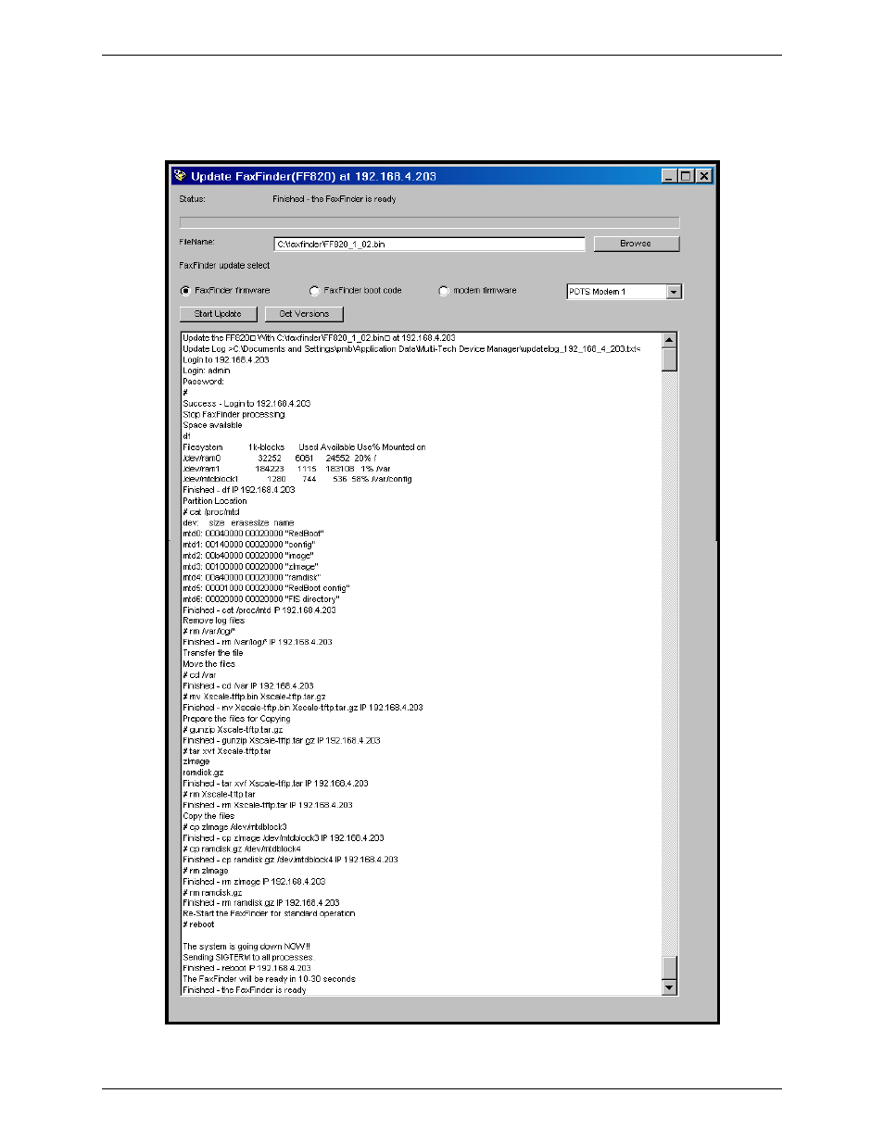
Task: Click 'The FaxFinder will be ready' line
Action: pyautogui.click(x=269, y=979)
